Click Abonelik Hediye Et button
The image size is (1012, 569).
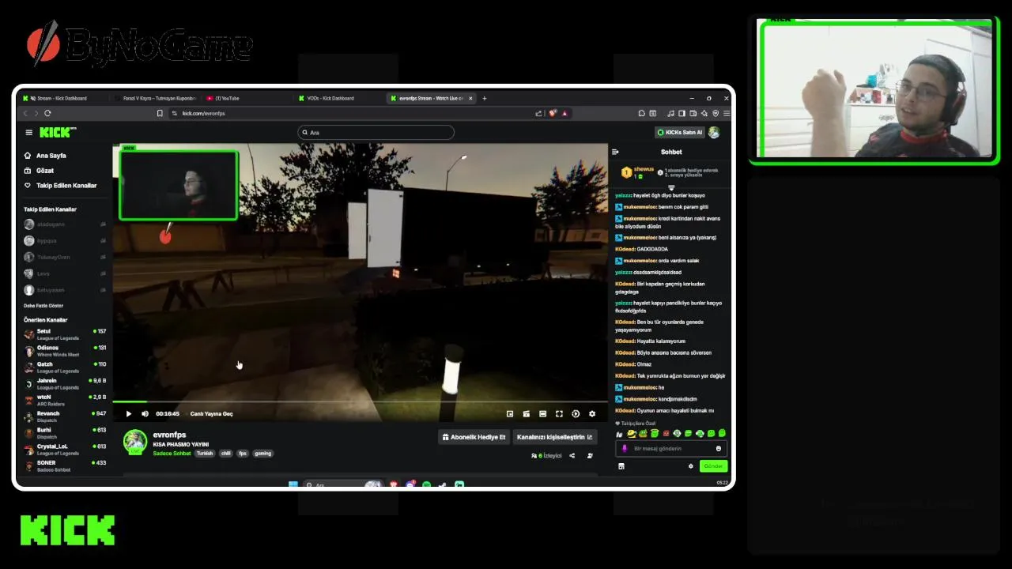pos(474,437)
